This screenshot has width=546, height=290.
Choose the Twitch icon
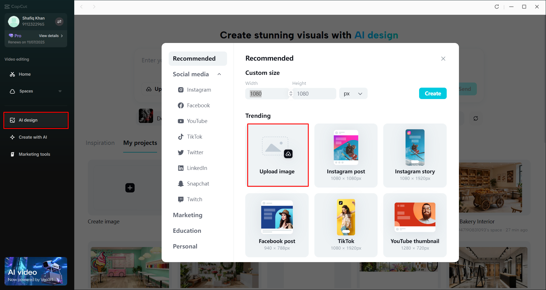pyautogui.click(x=181, y=199)
